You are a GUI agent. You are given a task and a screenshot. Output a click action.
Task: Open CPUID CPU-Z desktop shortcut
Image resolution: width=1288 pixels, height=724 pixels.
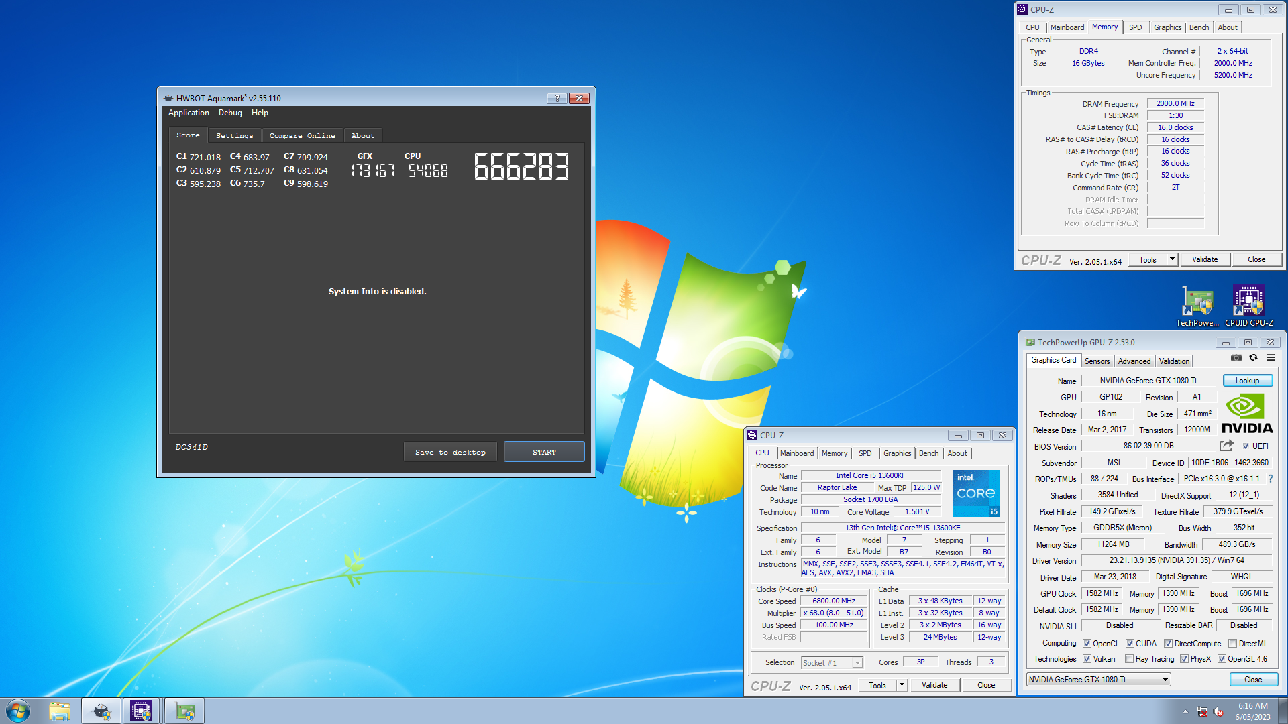click(x=1249, y=307)
